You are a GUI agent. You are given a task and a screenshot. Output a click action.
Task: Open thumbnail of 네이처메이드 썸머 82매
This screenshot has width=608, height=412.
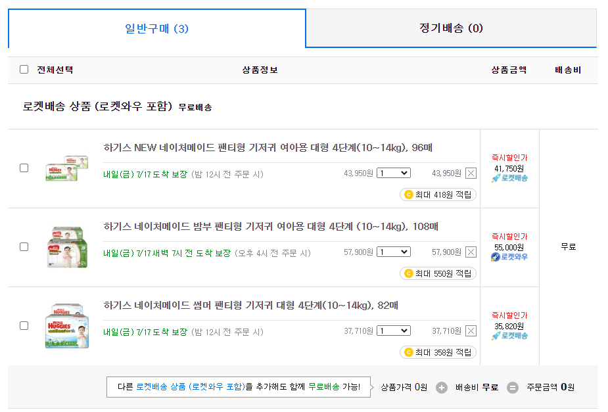click(x=67, y=326)
